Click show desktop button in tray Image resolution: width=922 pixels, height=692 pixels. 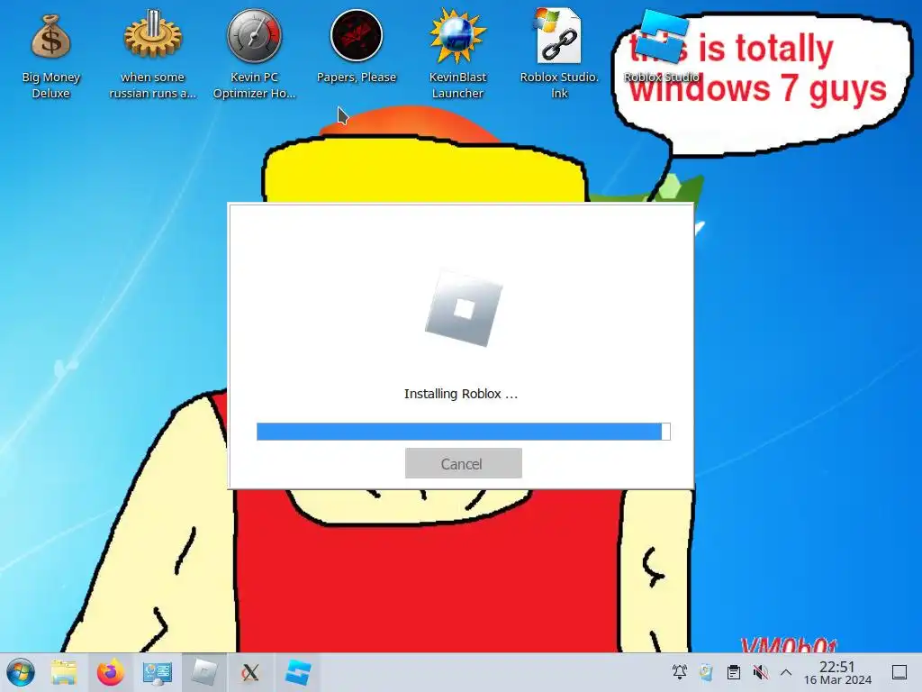coord(899,672)
